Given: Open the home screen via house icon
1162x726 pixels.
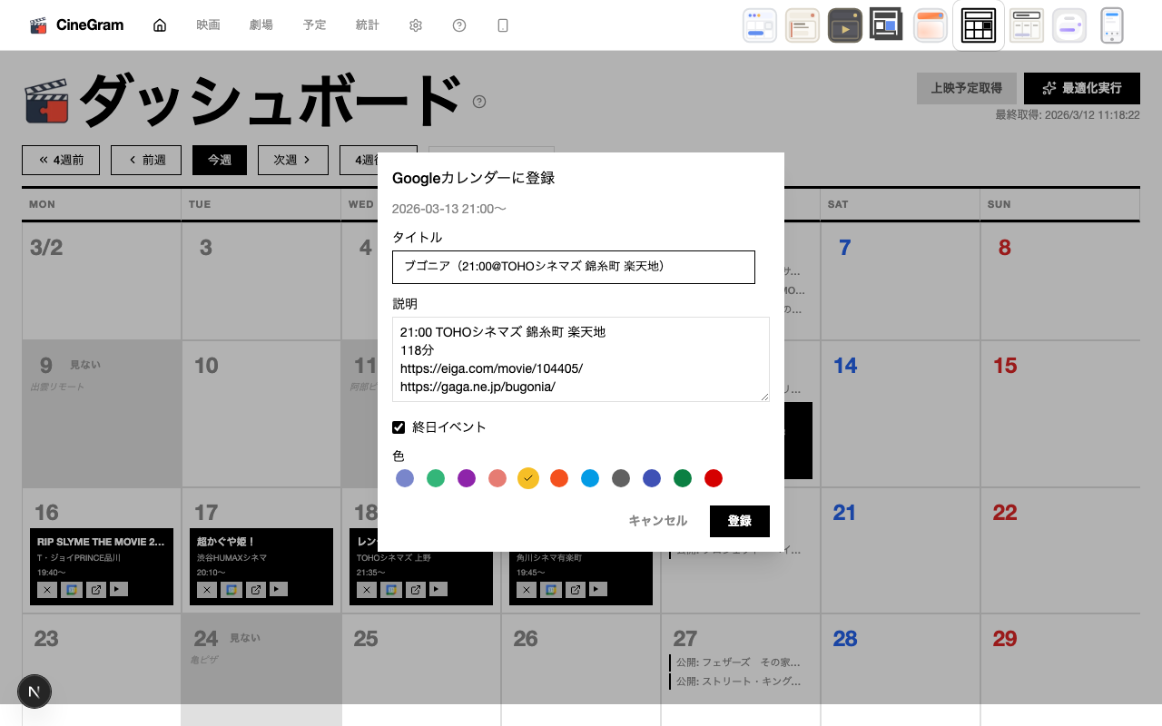Looking at the screenshot, I should pos(160,25).
